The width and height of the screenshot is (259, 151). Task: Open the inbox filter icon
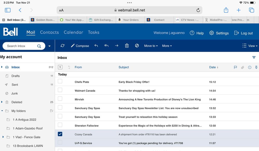point(254,57)
